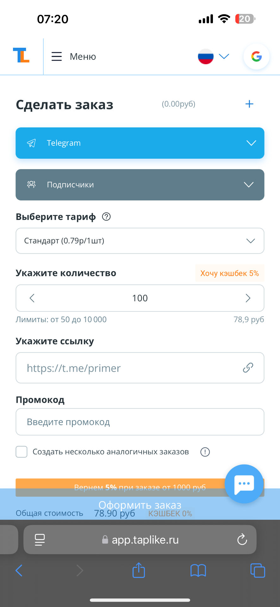Expand the Telegram platform dropdown
280x607 pixels.
click(x=140, y=143)
